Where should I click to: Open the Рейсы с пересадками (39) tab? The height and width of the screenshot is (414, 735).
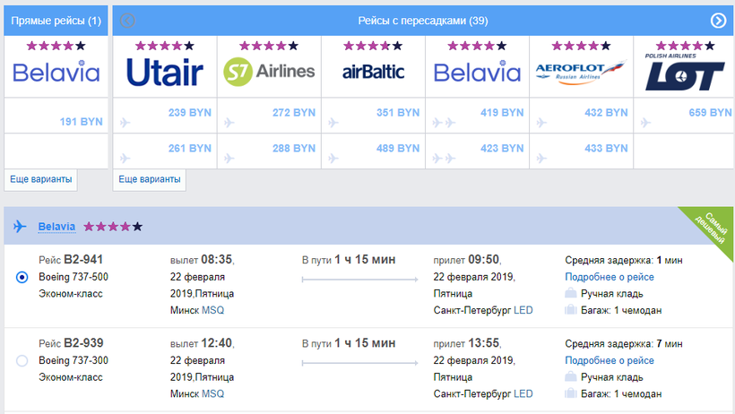(x=422, y=21)
